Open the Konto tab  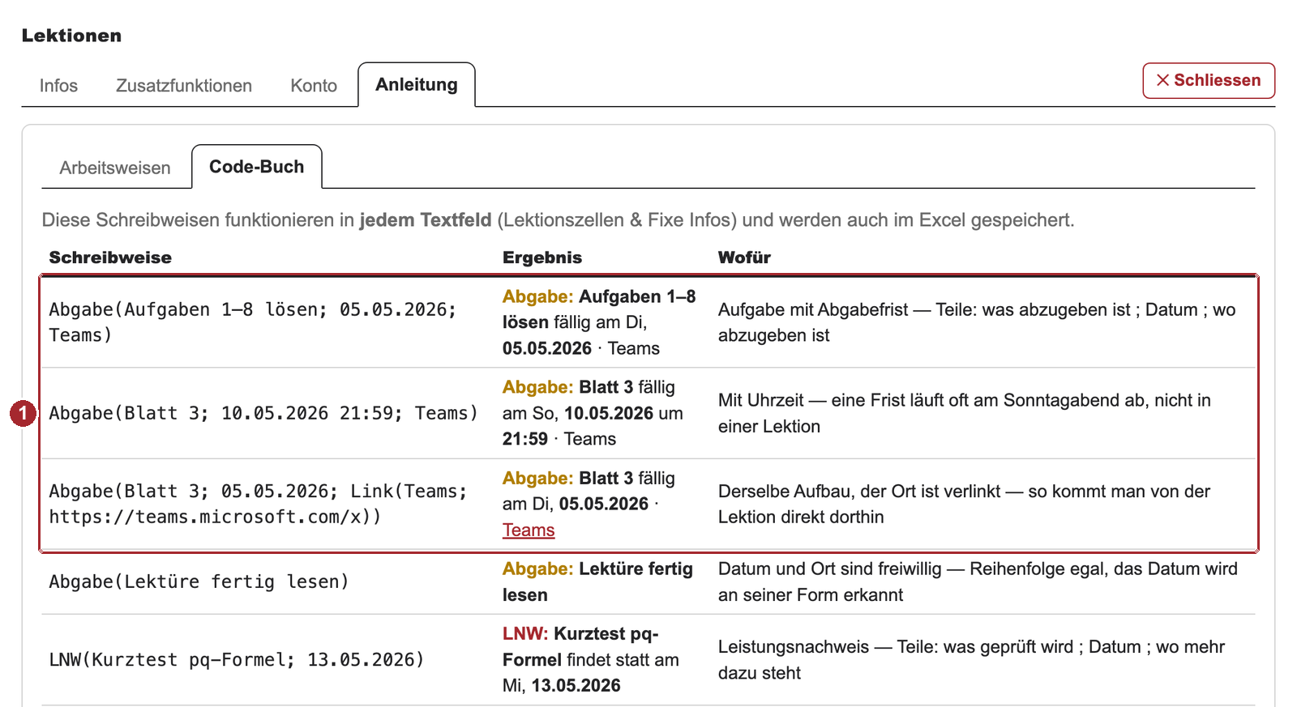coord(314,86)
